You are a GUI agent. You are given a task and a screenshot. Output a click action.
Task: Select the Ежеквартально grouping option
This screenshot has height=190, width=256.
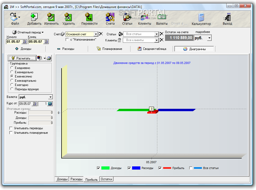coord(12,80)
